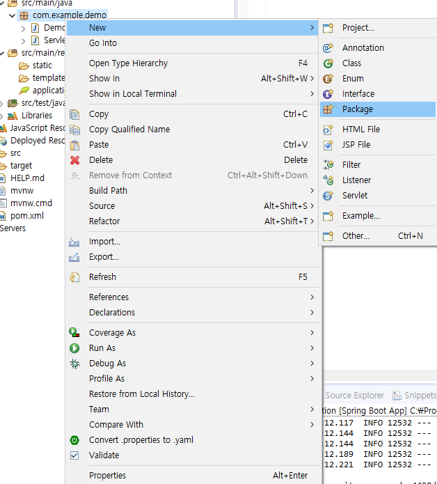Click the green Run As icon
The height and width of the screenshot is (484, 437).
(74, 348)
